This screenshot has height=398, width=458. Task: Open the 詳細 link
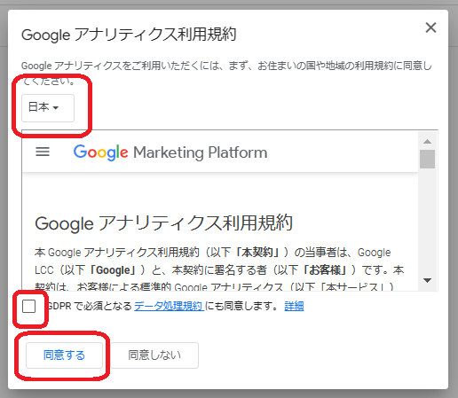coord(294,306)
